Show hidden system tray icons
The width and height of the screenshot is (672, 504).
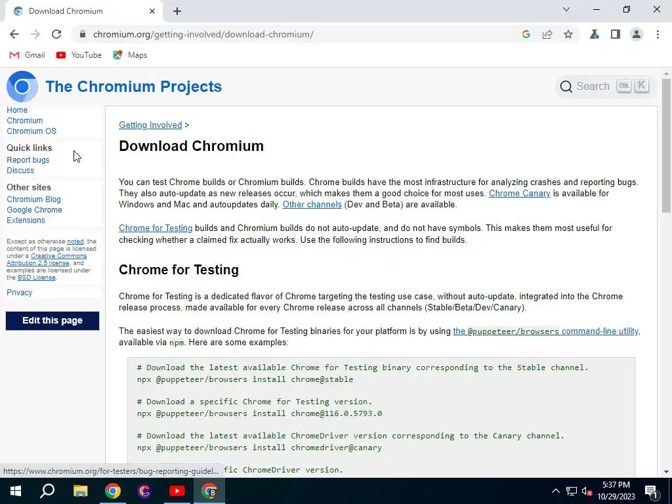555,491
